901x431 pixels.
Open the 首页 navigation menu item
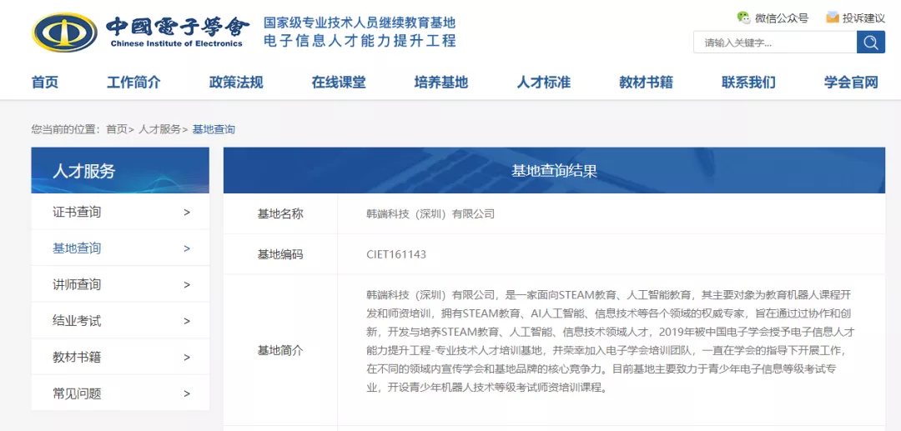pyautogui.click(x=45, y=82)
